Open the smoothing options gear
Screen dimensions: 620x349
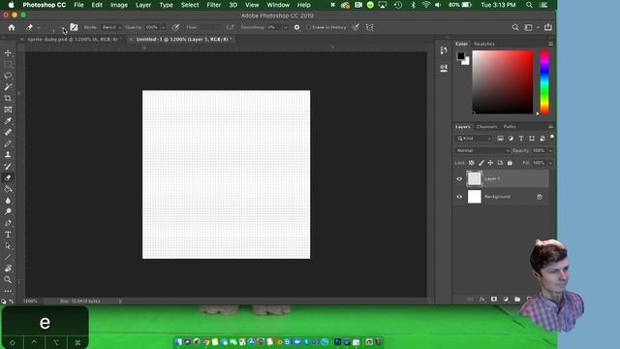coord(297,27)
